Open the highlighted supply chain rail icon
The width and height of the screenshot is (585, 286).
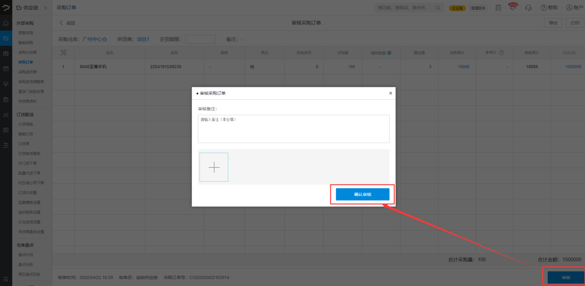(x=6, y=38)
